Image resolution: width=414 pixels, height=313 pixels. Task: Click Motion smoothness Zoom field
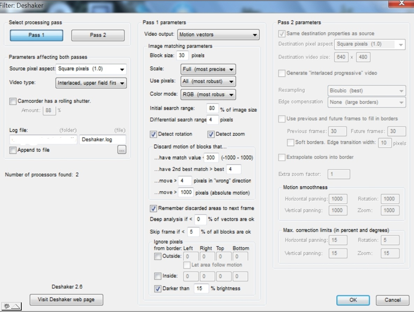[x=390, y=211]
